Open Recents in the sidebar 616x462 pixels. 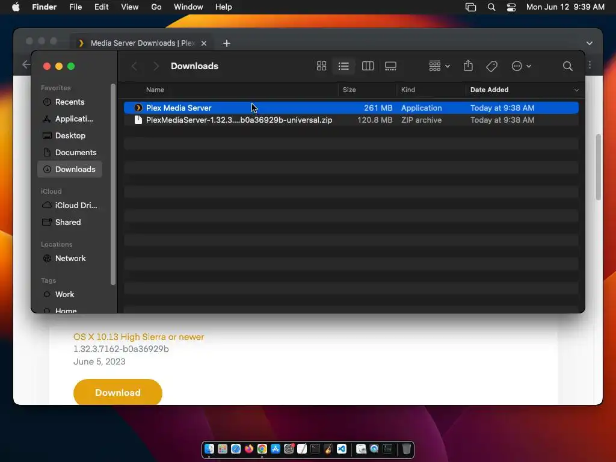(x=70, y=102)
